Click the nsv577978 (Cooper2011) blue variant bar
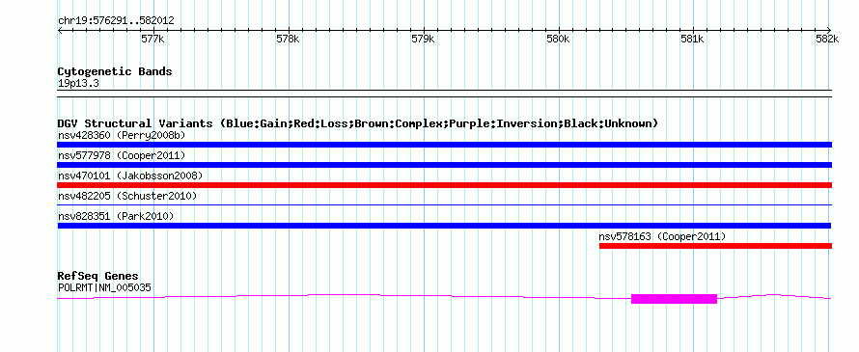This screenshot has width=859, height=352. pos(444,165)
